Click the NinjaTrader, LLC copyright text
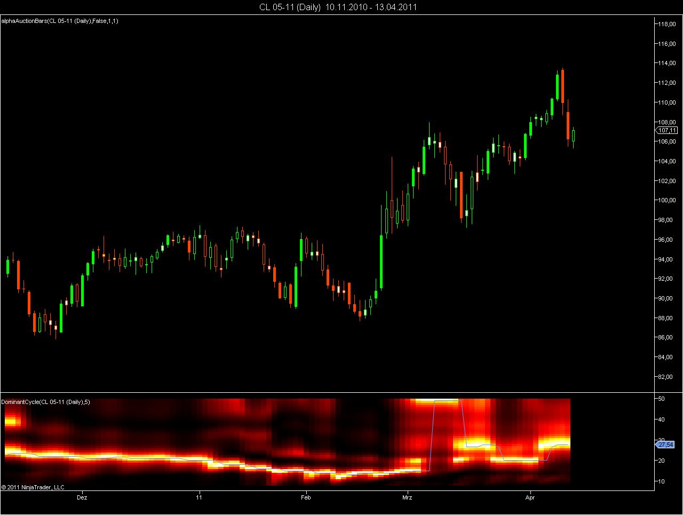 tap(33, 487)
